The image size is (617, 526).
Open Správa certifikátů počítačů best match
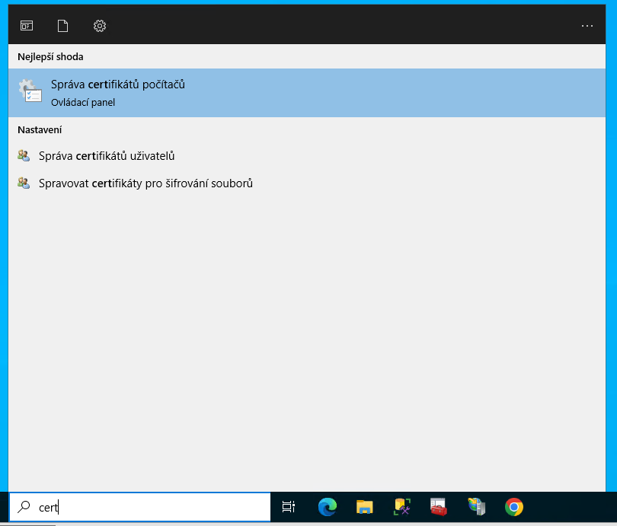118,85
